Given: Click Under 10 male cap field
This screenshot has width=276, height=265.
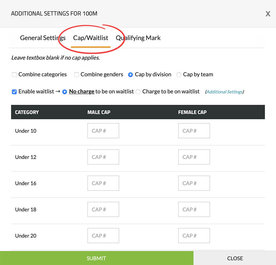Looking at the screenshot, I should [x=103, y=131].
